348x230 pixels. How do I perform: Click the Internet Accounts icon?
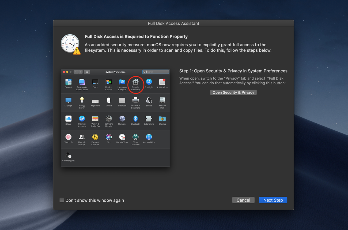tap(82, 118)
